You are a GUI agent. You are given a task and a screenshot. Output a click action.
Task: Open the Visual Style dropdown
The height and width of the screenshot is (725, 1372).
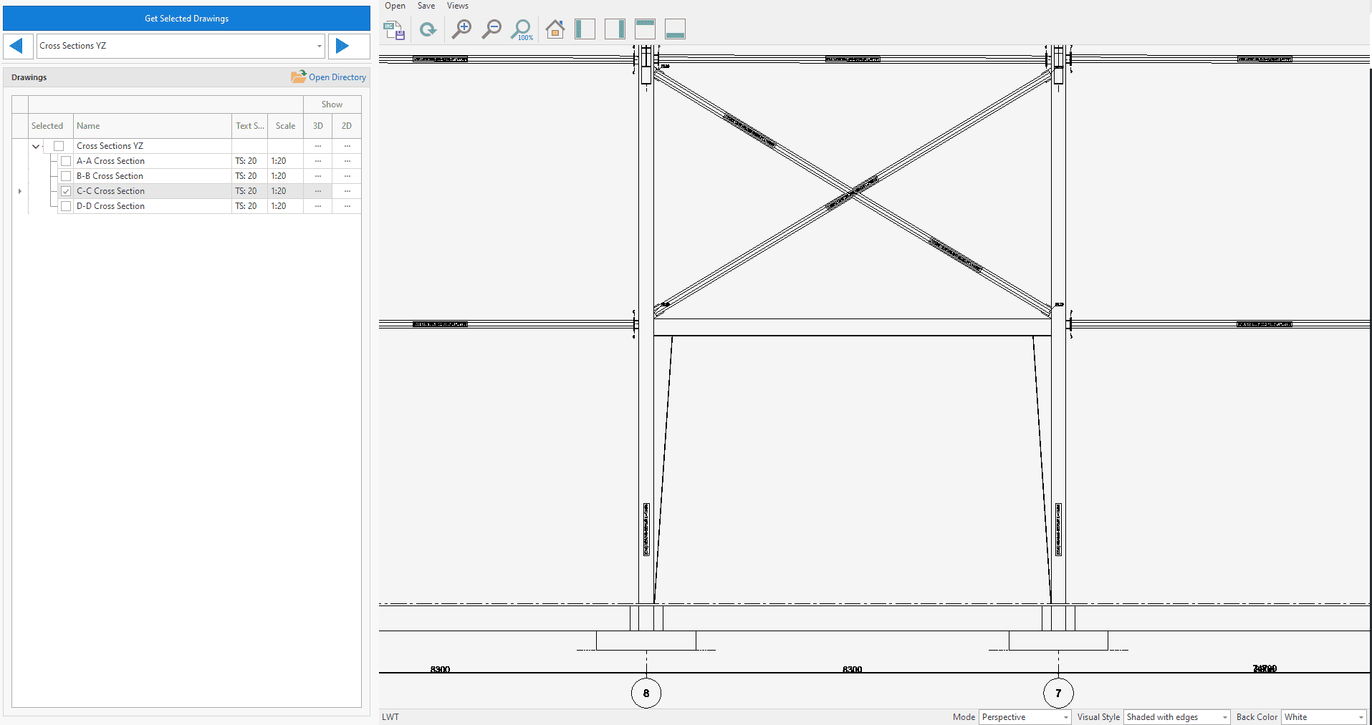click(1176, 717)
